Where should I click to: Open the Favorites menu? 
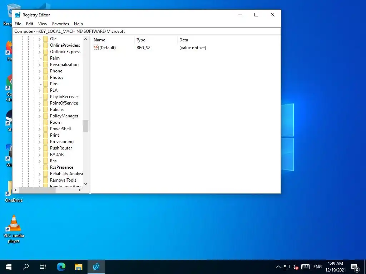click(60, 24)
